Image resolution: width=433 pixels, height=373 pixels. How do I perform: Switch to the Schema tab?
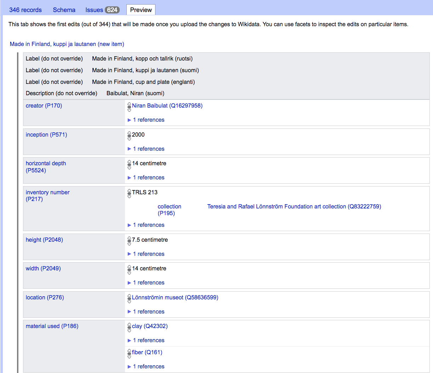pos(64,10)
